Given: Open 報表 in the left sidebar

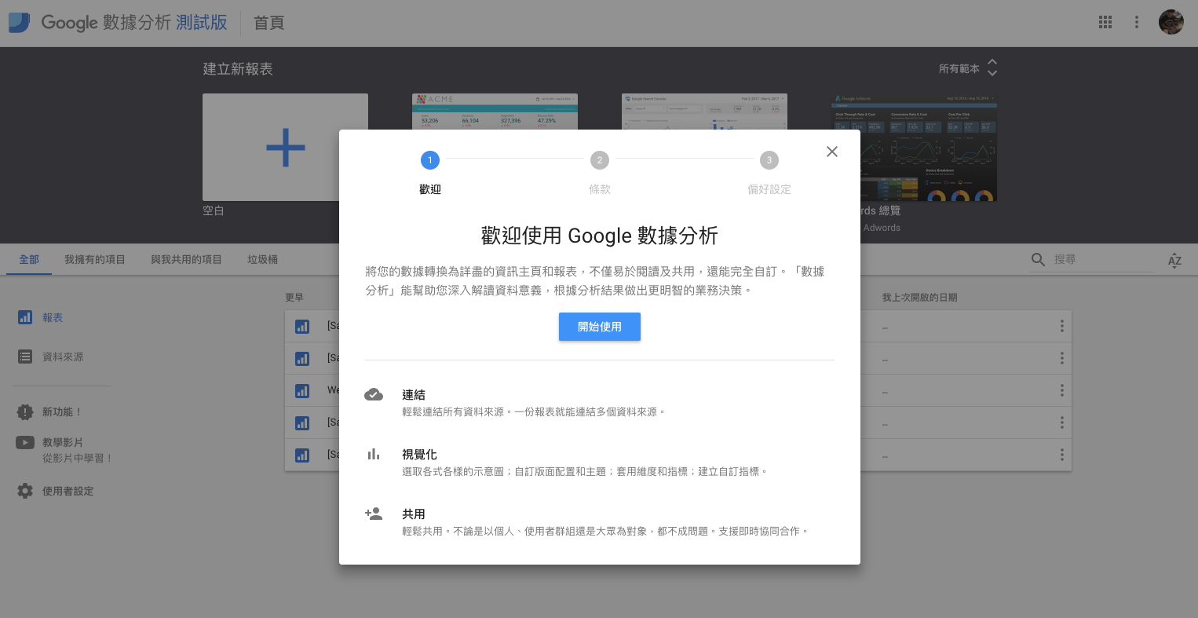Looking at the screenshot, I should click(x=53, y=317).
